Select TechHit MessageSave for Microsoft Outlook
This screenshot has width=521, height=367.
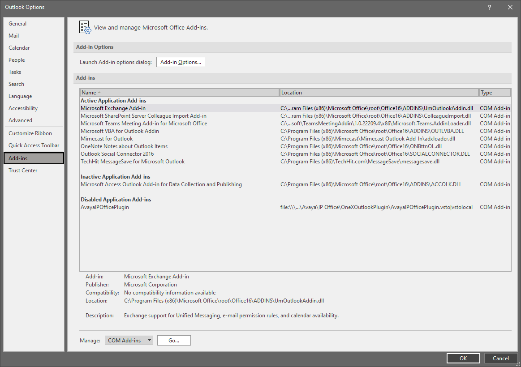click(x=295, y=162)
